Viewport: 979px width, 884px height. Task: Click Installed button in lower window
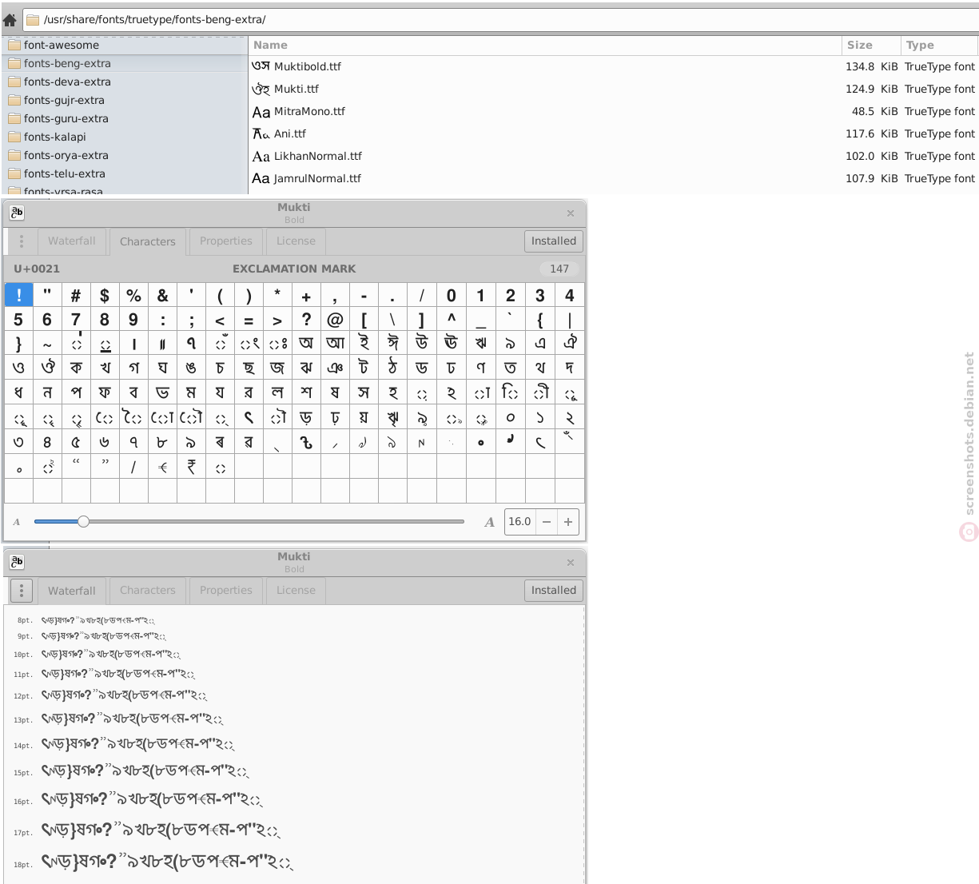pos(554,590)
